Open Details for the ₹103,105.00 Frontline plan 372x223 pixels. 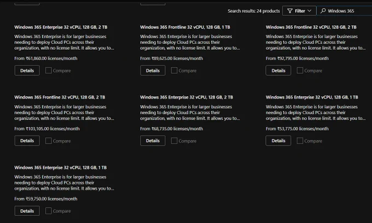point(27,141)
